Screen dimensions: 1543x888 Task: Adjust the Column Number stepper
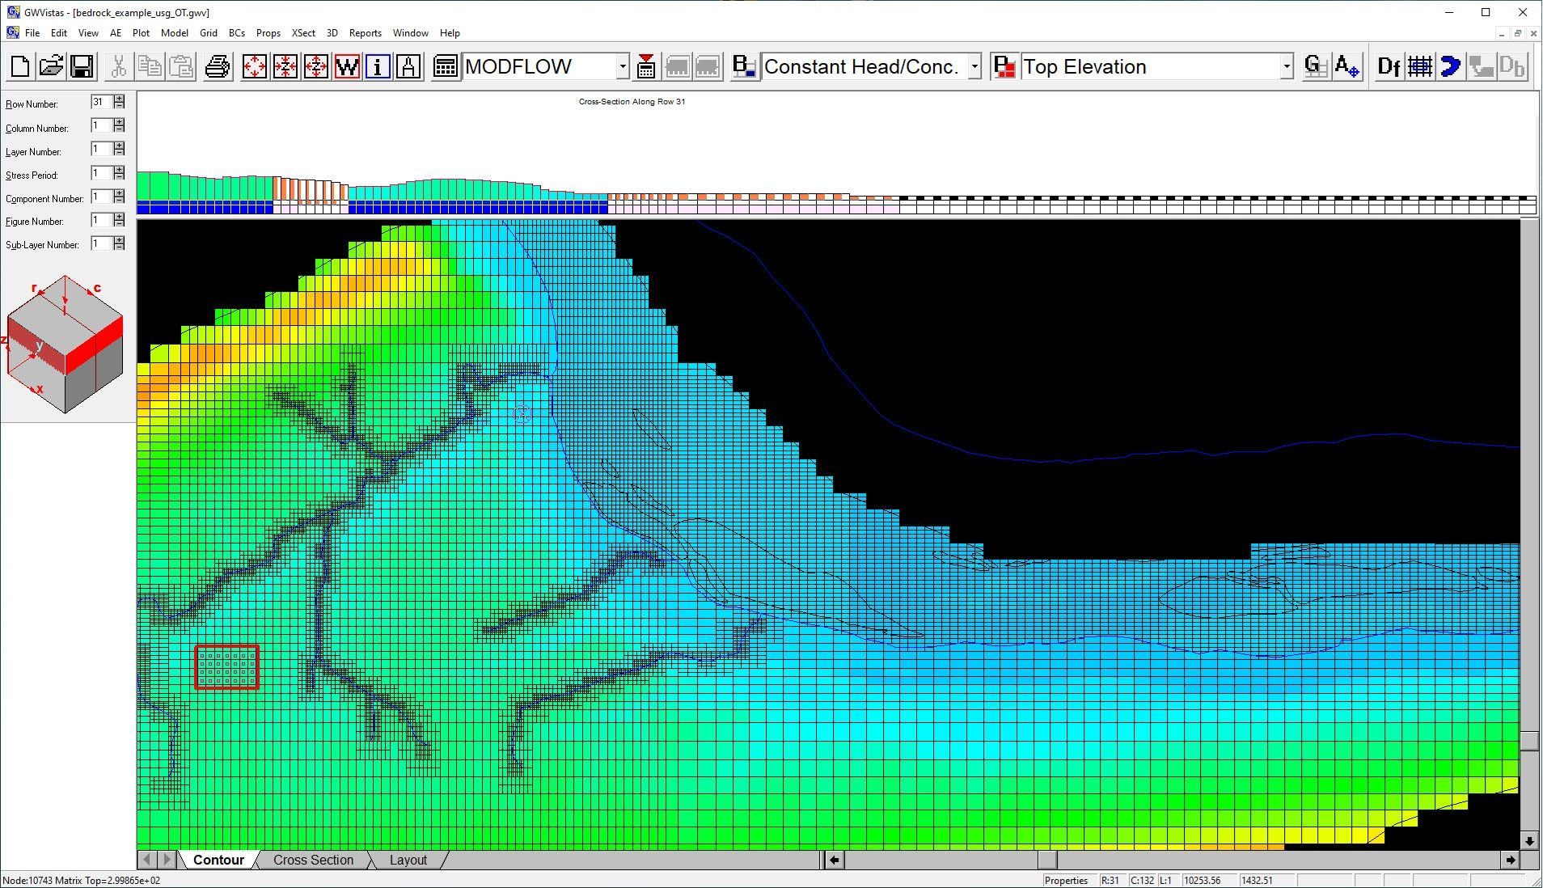click(120, 125)
